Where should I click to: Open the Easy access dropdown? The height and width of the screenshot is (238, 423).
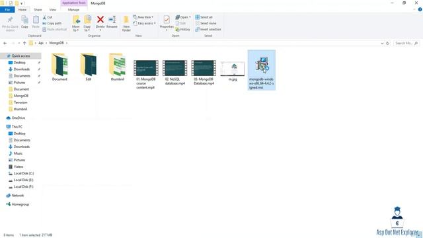pyautogui.click(x=144, y=23)
